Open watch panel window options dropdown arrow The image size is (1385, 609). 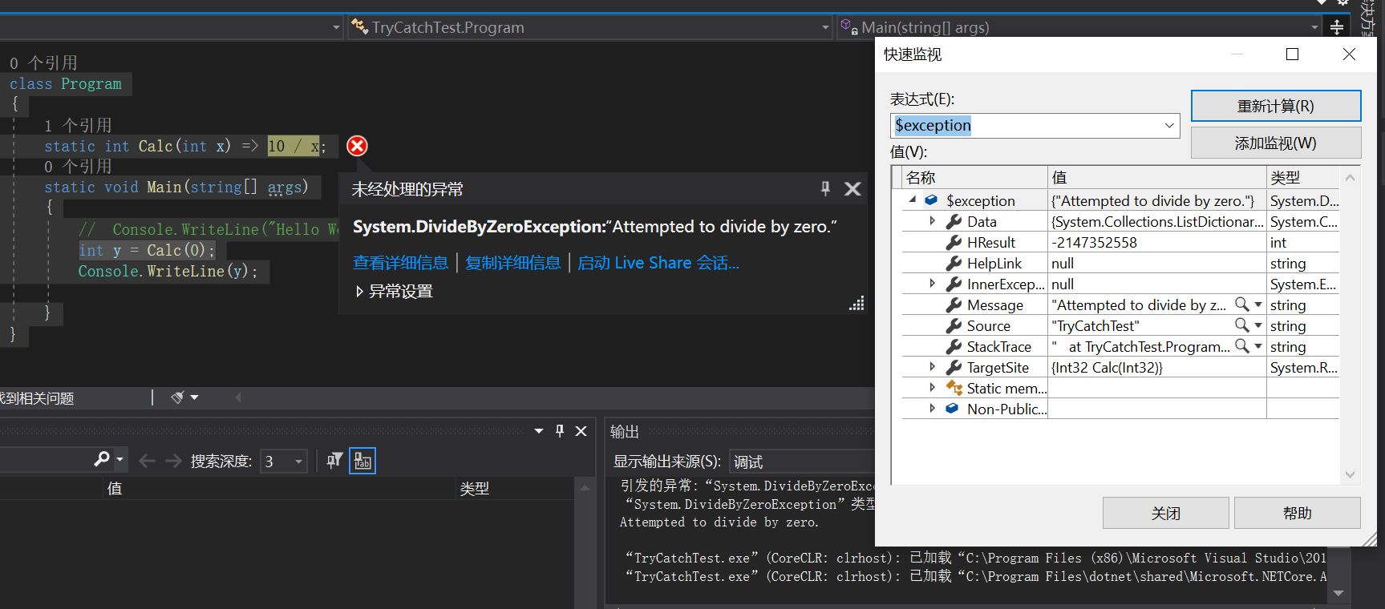point(539,431)
